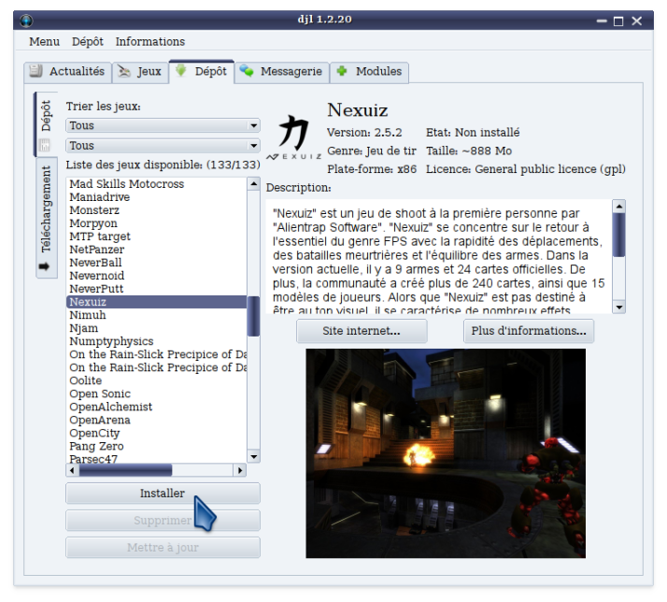Click the Installer button

pos(163,494)
